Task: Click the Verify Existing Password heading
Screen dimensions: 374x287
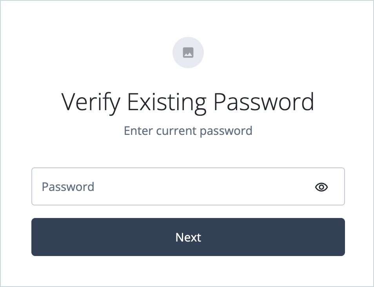Action: 188,102
